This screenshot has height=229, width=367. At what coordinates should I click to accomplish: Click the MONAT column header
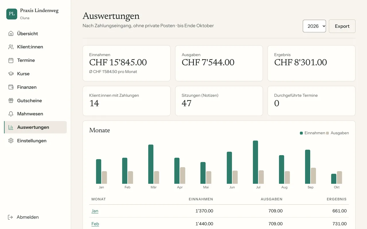pos(99,199)
